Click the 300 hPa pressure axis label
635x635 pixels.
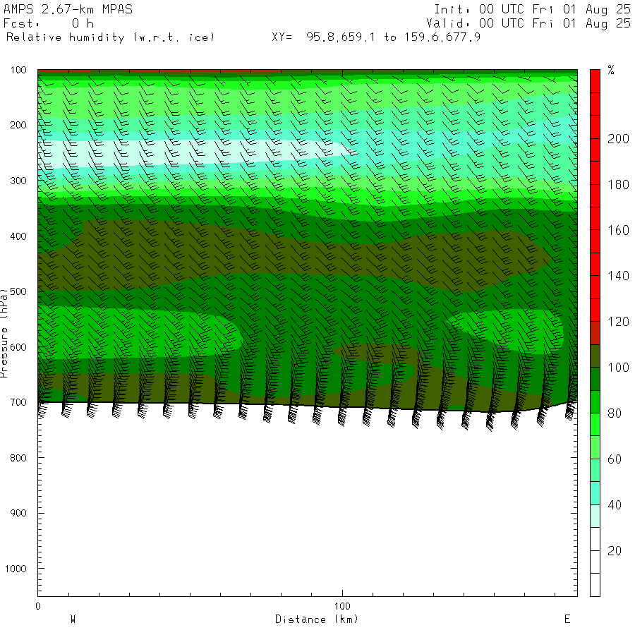(18, 181)
